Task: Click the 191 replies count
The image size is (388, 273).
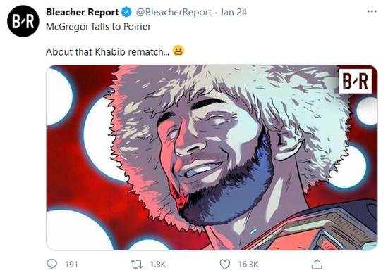Action: point(71,265)
